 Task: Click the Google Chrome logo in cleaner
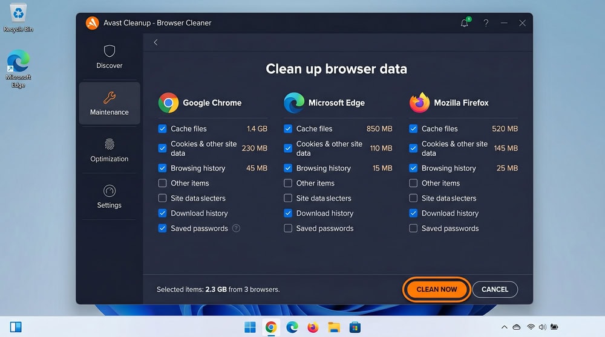[168, 103]
